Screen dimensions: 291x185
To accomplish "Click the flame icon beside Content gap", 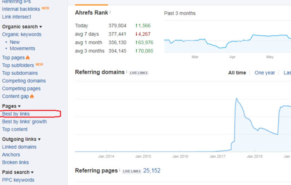I will [32, 96].
